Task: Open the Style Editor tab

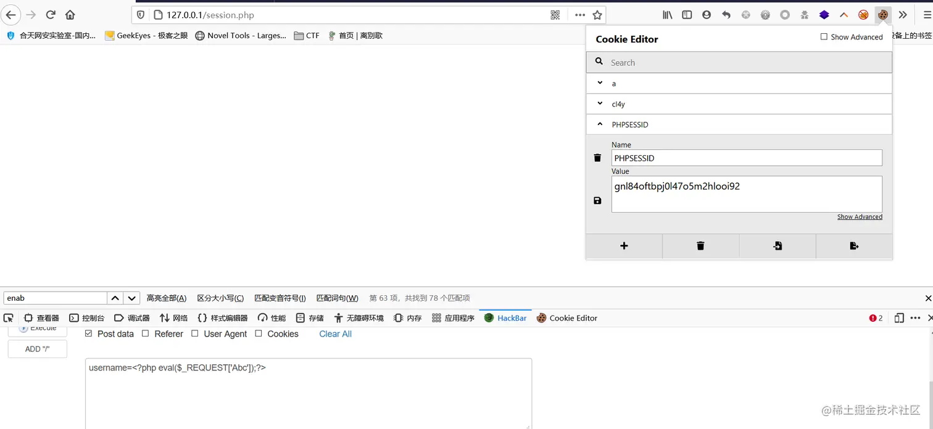Action: point(222,318)
